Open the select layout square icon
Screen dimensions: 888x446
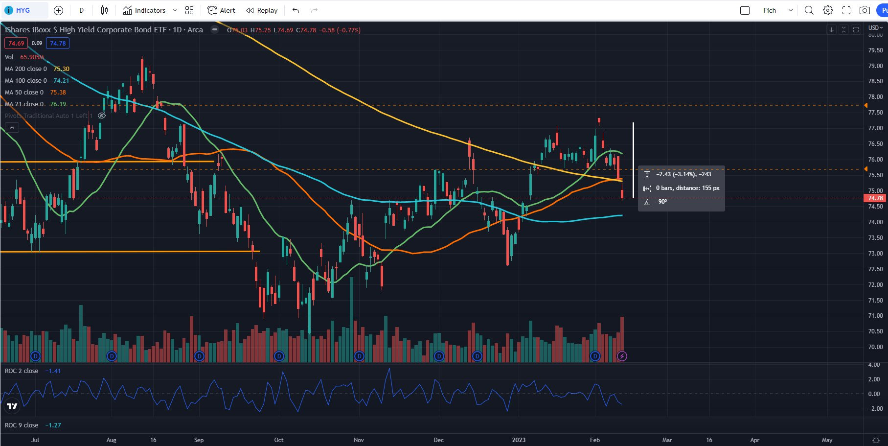[745, 10]
